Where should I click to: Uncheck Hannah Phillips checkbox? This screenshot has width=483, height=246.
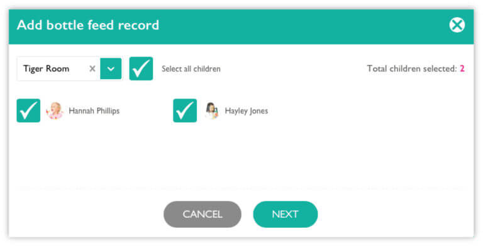(28, 110)
